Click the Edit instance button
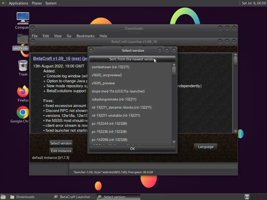Image resolution: width=267 pixels, height=200 pixels. pyautogui.click(x=61, y=151)
